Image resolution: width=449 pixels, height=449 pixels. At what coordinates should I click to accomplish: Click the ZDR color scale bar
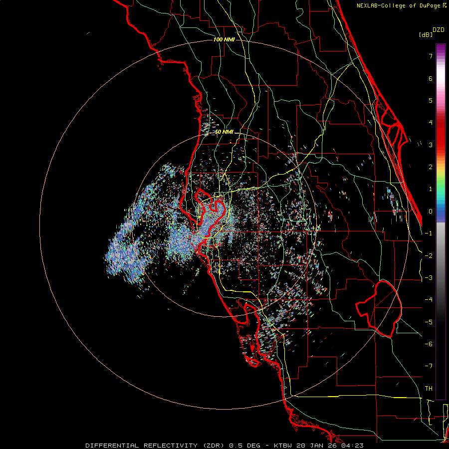click(x=441, y=222)
